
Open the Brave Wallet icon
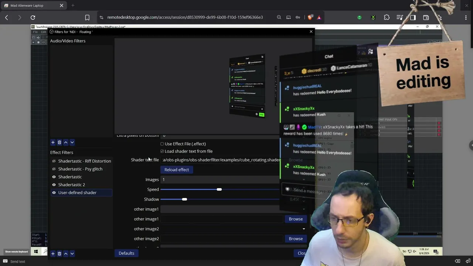pos(426,17)
